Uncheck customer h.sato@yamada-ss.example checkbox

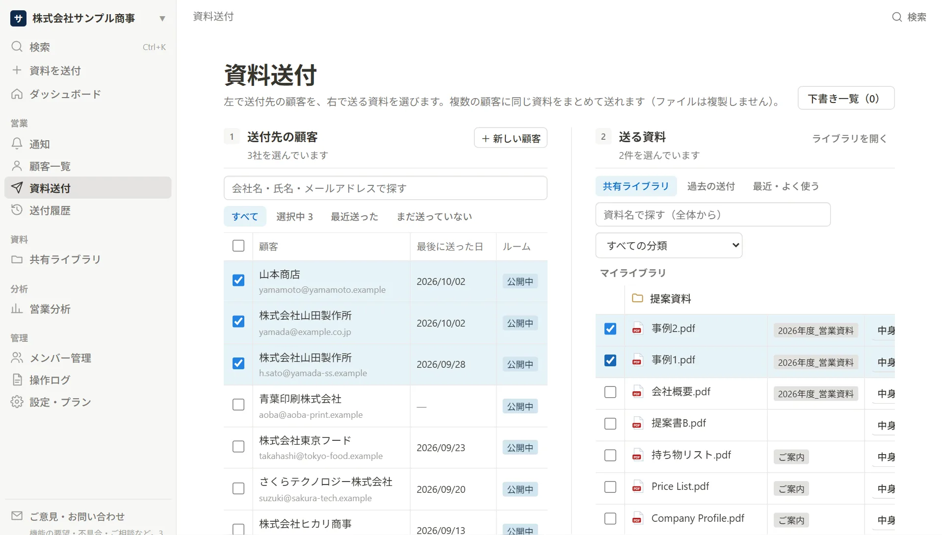coord(238,363)
